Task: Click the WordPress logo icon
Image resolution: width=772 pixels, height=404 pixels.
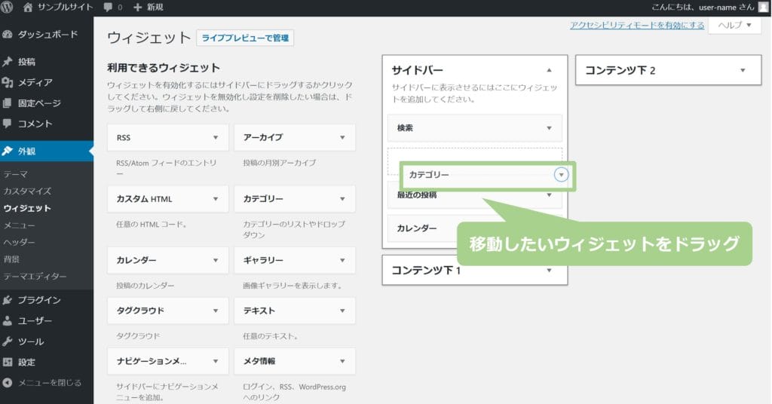Action: coord(8,8)
